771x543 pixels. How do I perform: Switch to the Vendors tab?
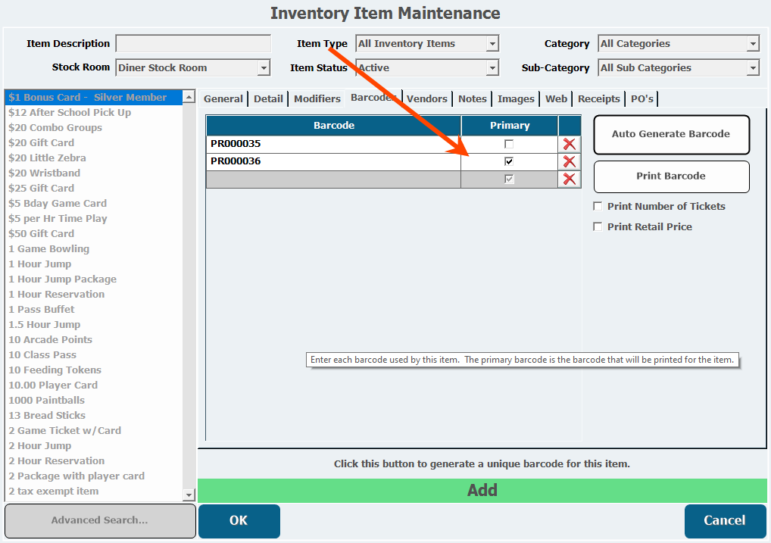pyautogui.click(x=427, y=98)
